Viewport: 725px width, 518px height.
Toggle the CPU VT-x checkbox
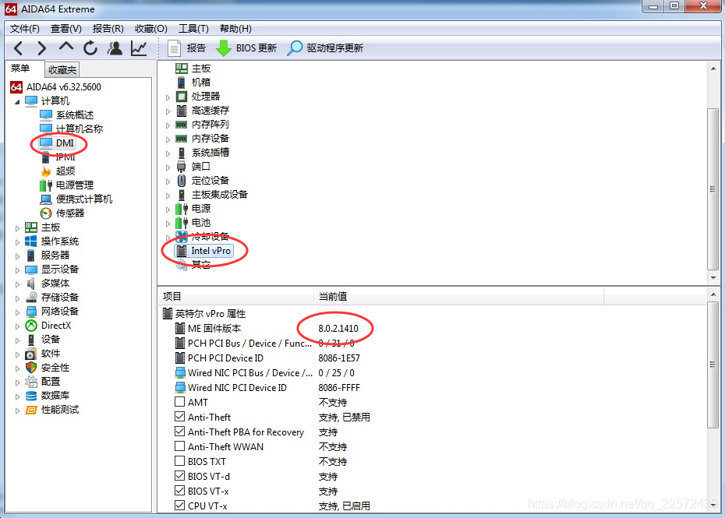[180, 505]
